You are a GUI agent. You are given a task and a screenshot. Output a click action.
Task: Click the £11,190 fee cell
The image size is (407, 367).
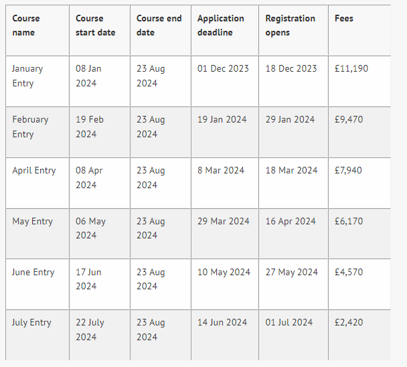pos(351,68)
